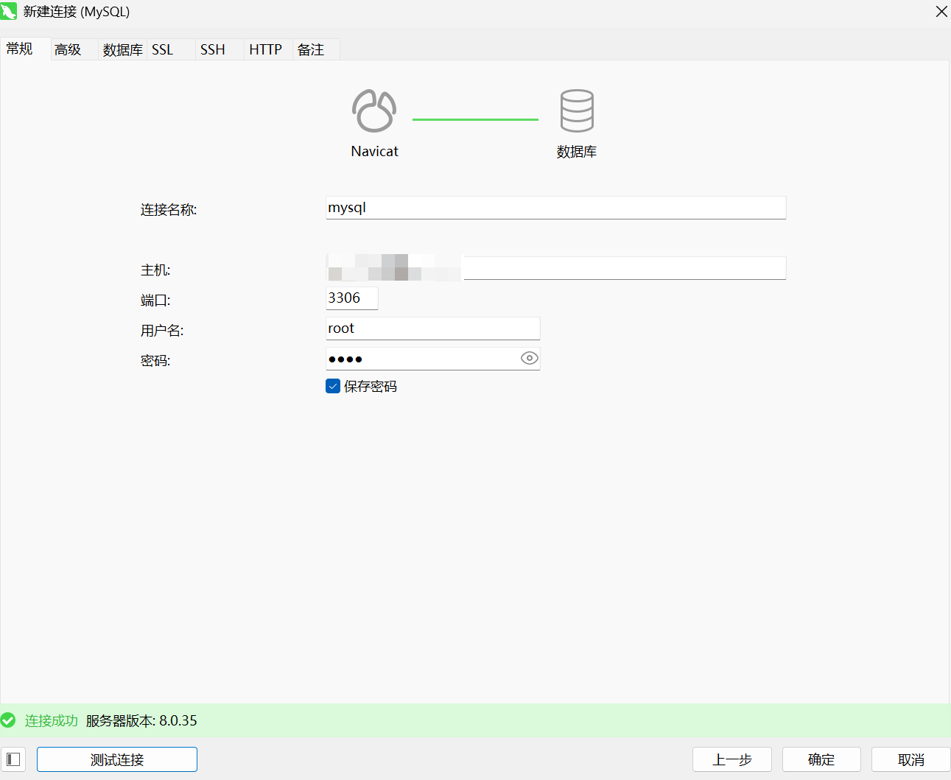Switch to the 高级 tab
Image resolution: width=951 pixels, height=780 pixels.
coord(68,49)
